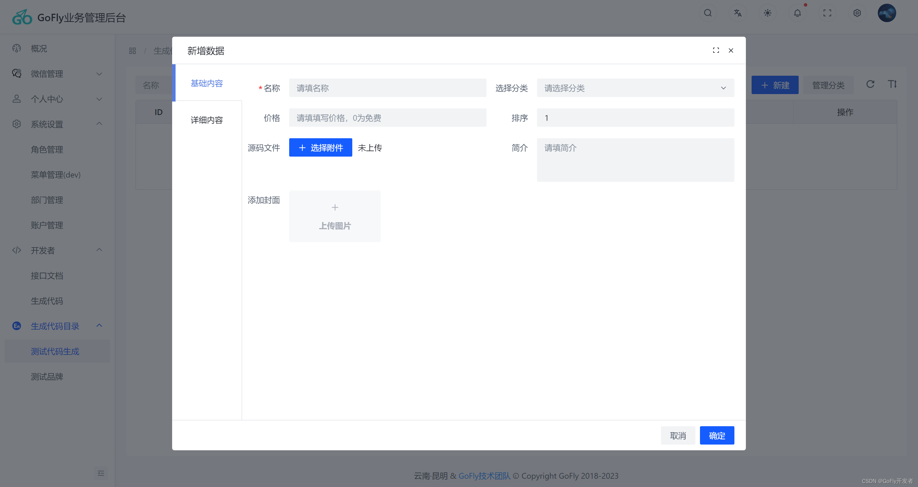Focus the 简介 textarea
Image resolution: width=918 pixels, height=487 pixels.
tap(635, 160)
